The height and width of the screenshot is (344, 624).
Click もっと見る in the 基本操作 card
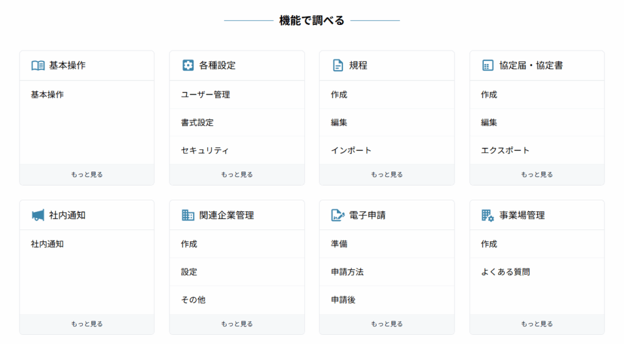[87, 175]
